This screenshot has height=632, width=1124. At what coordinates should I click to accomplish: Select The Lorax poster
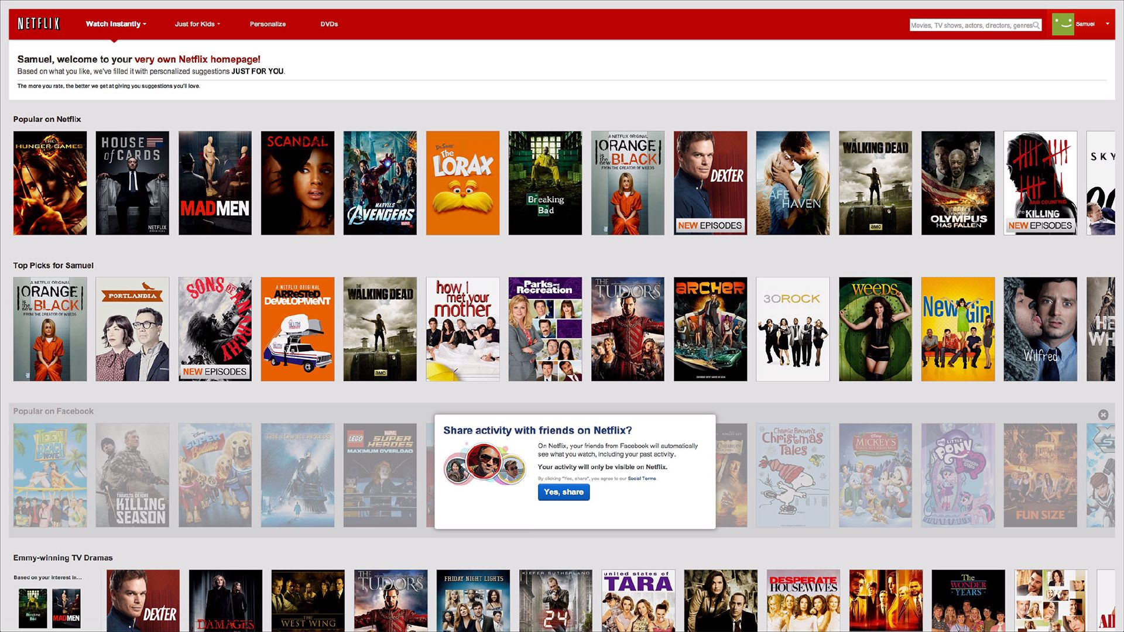[x=462, y=183]
